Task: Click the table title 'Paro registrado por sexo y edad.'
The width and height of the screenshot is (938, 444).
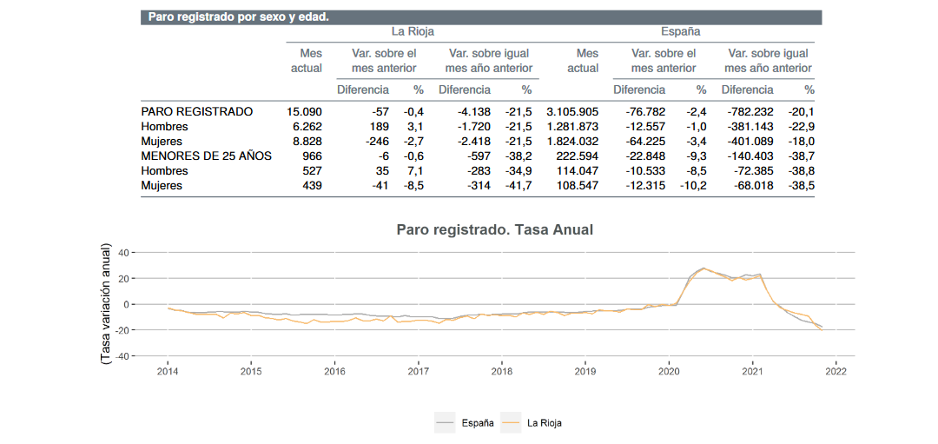Action: (238, 17)
